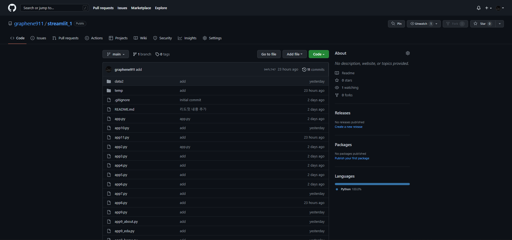
Task: Click the graphene911 commit author avatar
Action: [109, 69]
